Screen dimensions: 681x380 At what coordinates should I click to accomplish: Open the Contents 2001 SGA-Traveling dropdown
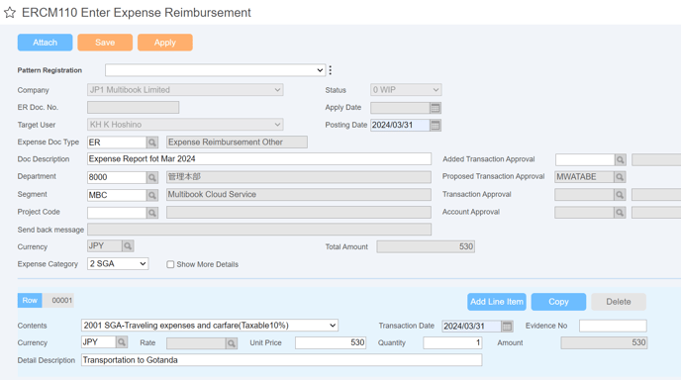tap(210, 326)
